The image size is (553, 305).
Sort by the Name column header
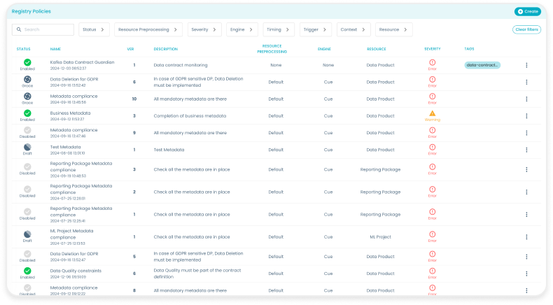tap(55, 49)
